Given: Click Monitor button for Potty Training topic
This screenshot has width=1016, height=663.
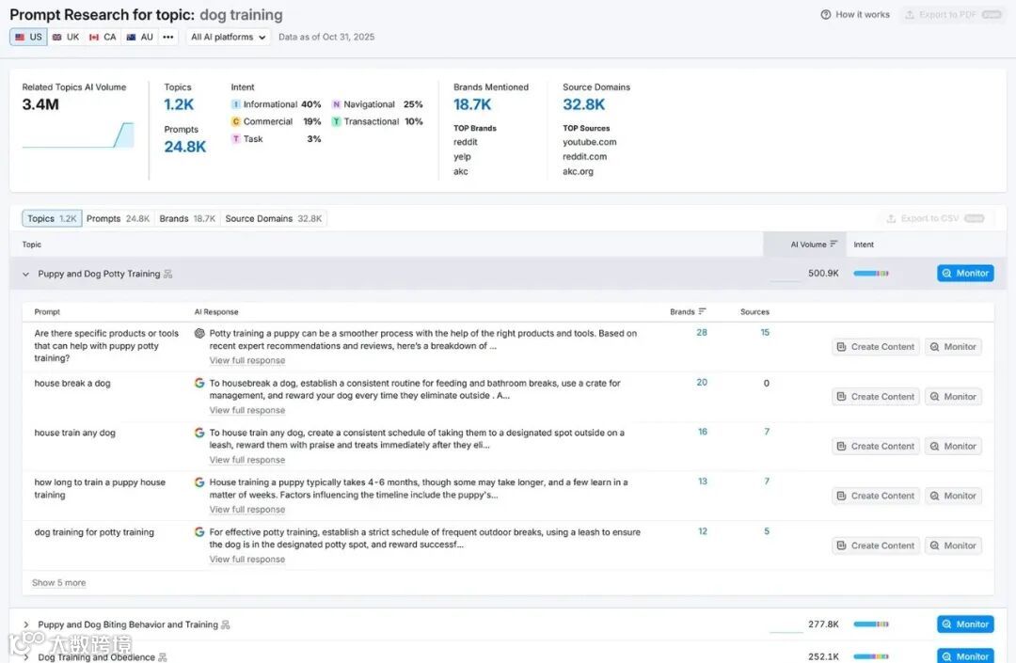Looking at the screenshot, I should tap(964, 274).
